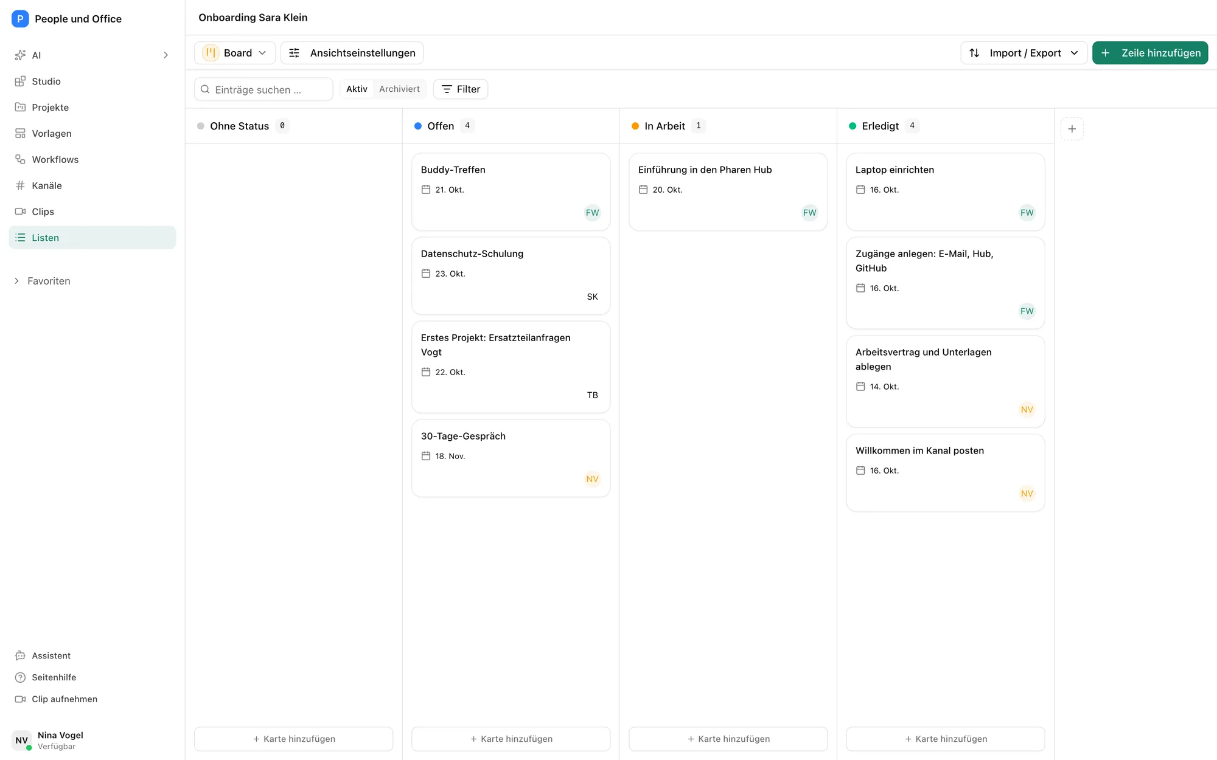Open the Datenschutz-Schulung card
The height and width of the screenshot is (760, 1217).
point(511,276)
